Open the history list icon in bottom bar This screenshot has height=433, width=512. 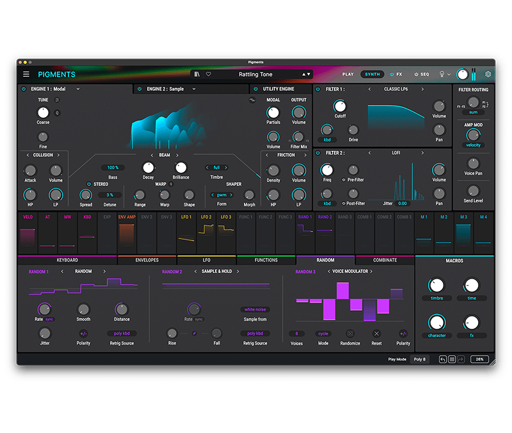coord(452,359)
